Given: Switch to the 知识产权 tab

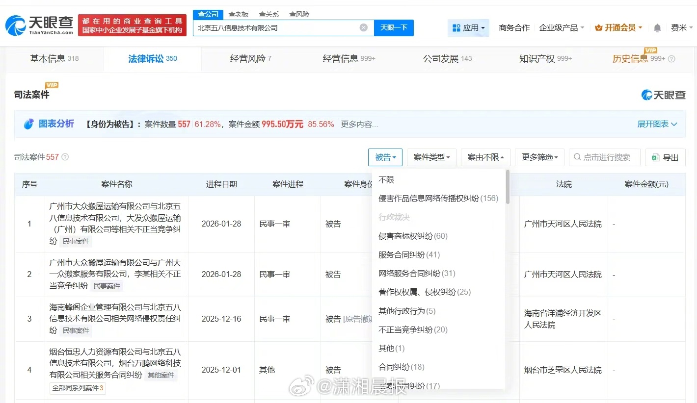Looking at the screenshot, I should 545,59.
